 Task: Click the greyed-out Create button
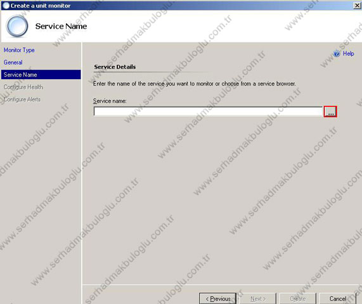click(x=297, y=299)
